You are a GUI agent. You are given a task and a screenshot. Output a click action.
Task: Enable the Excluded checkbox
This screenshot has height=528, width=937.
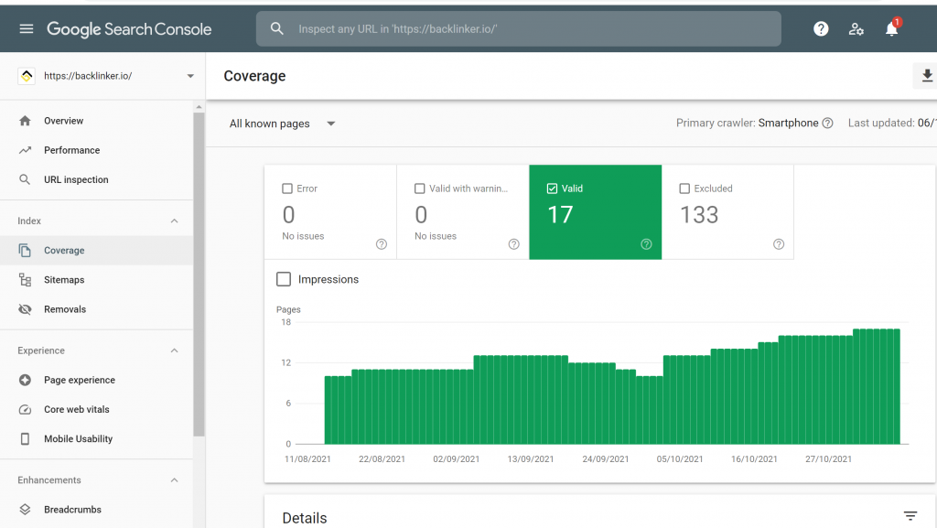pos(684,189)
